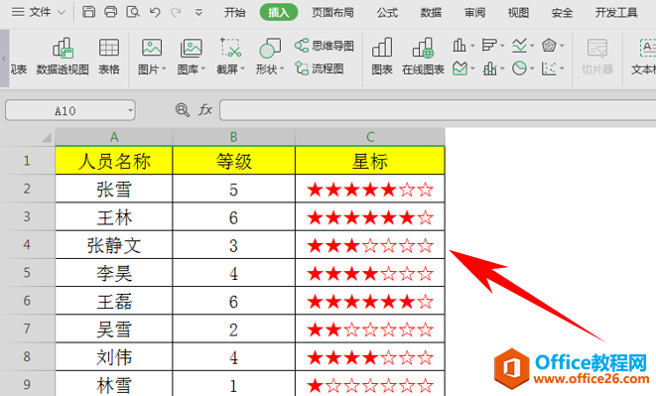Insert a 流程图 flowchart

coord(320,68)
